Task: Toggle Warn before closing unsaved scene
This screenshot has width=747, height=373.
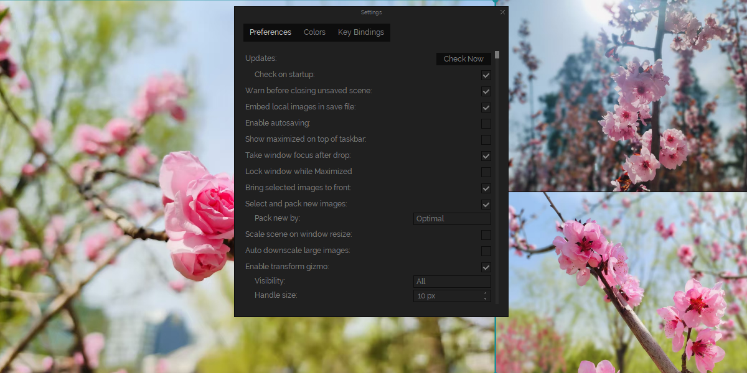Action: click(x=486, y=91)
